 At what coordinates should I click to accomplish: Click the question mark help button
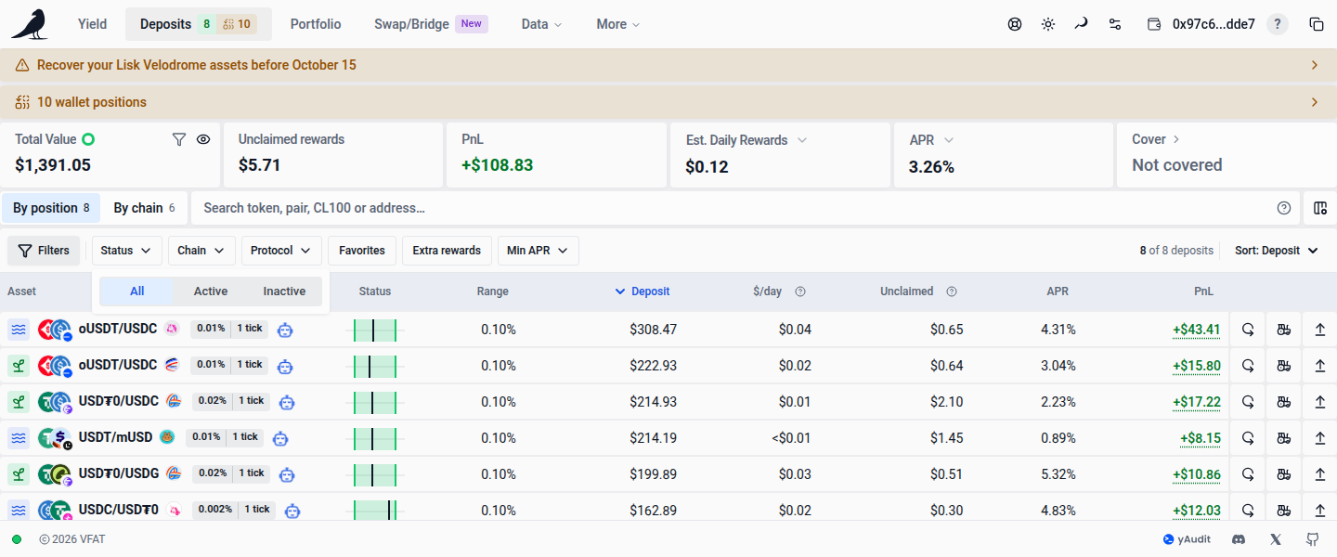click(1278, 24)
